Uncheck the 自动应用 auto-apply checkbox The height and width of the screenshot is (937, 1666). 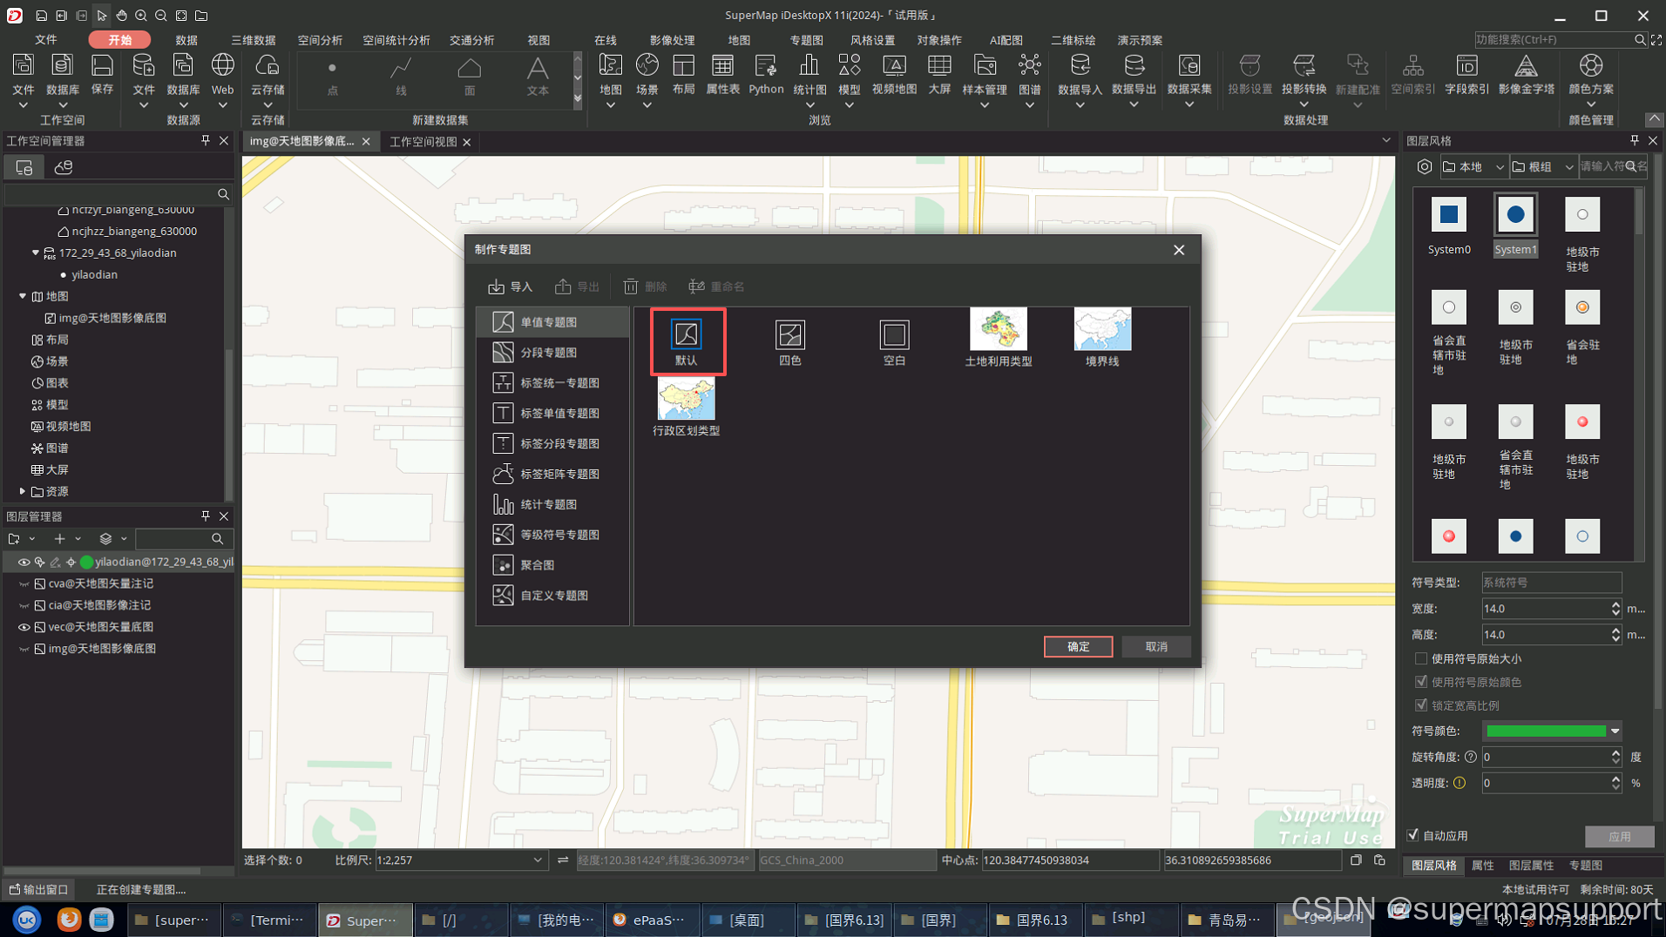[x=1413, y=836]
